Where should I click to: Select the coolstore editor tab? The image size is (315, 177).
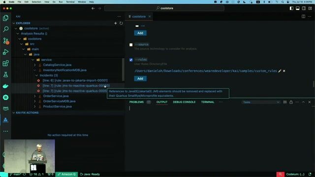tap(139, 16)
